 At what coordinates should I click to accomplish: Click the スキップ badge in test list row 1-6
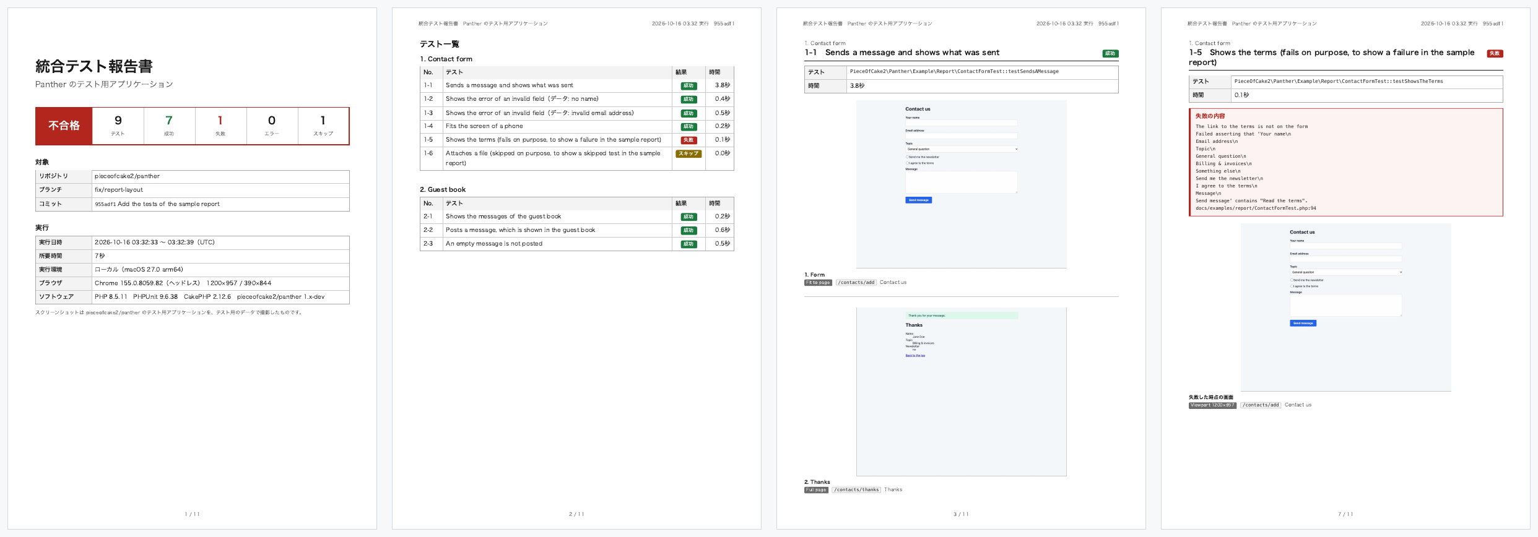(x=689, y=153)
